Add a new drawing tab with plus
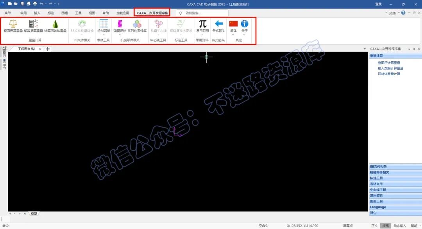Image resolution: width=422 pixels, height=229 pixels. tap(48, 49)
